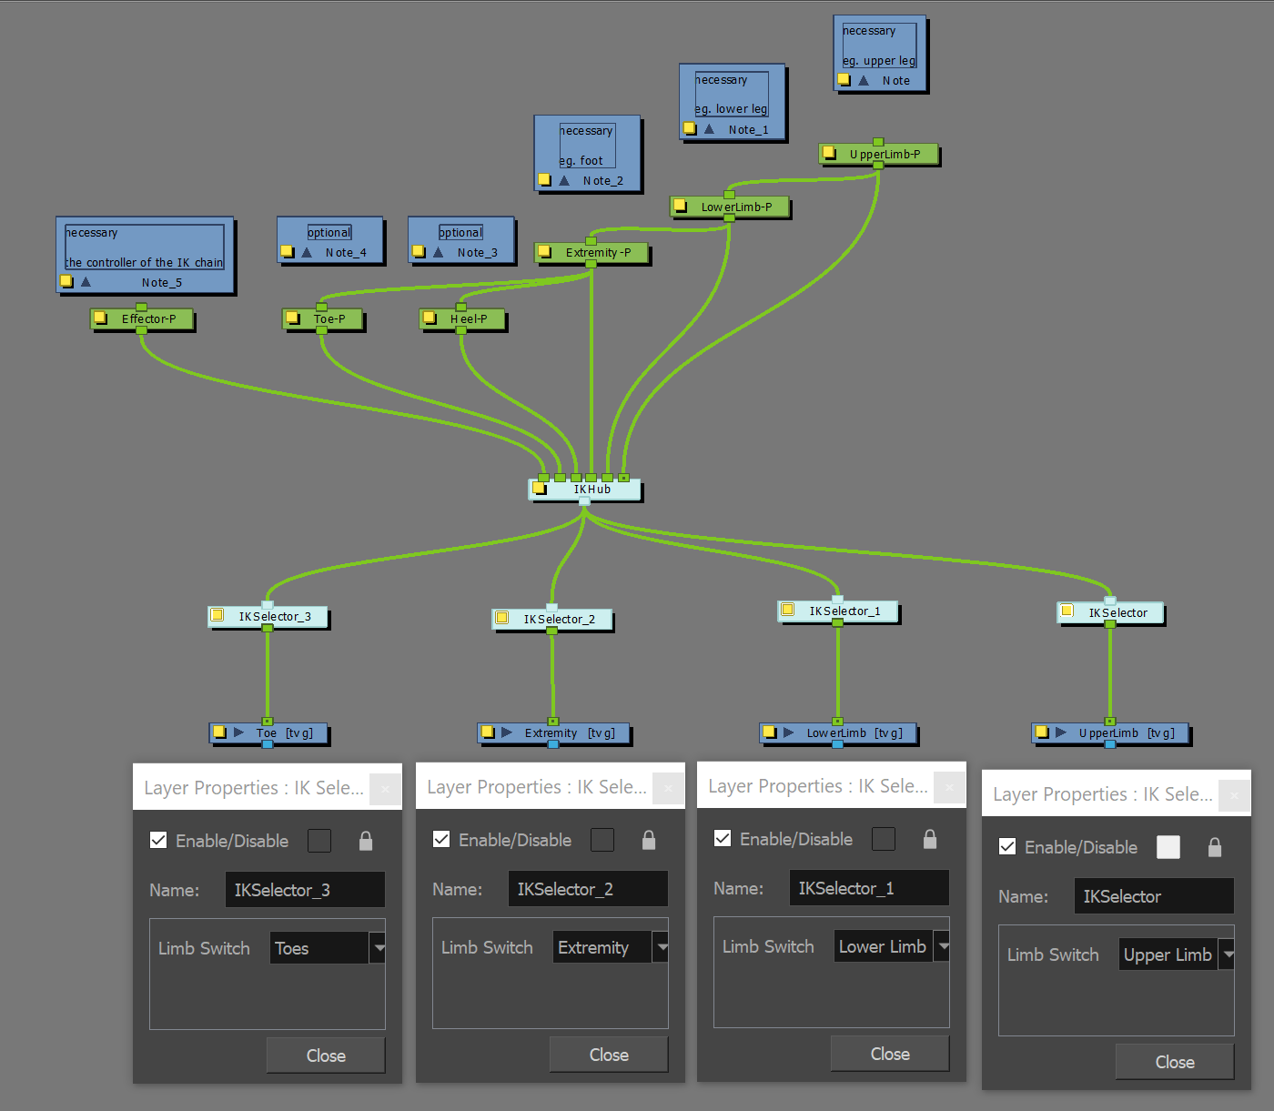1274x1111 pixels.
Task: Click the properties icon on the Effector-P peg
Action: click(x=101, y=318)
